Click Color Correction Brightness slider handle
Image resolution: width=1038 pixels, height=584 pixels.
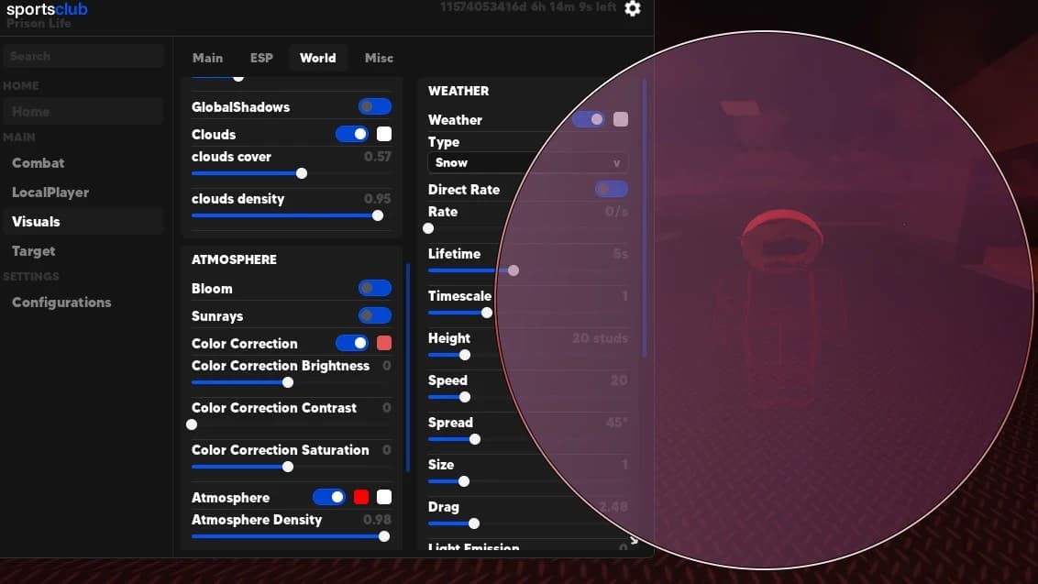(x=288, y=382)
